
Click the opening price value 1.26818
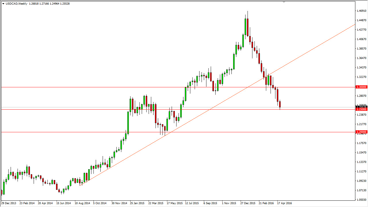[x=34, y=4]
